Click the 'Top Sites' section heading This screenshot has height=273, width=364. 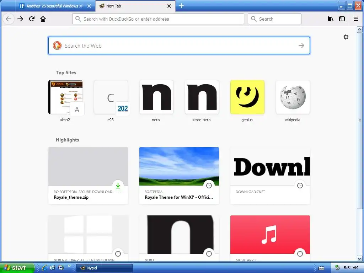(66, 73)
